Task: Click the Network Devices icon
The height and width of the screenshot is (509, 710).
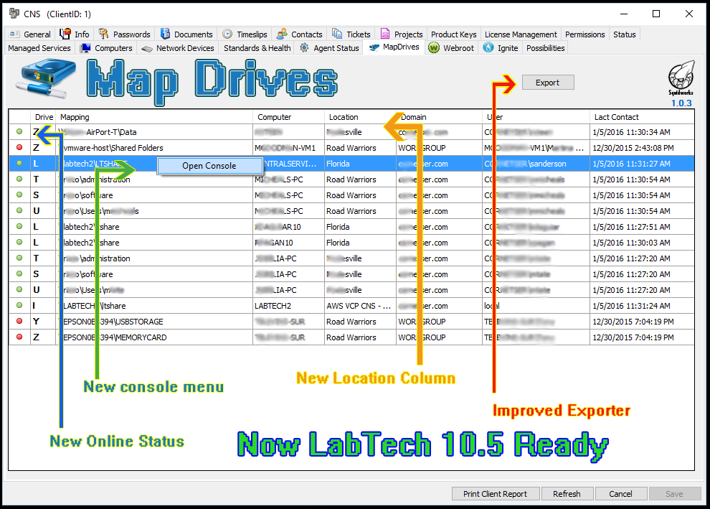Action: pos(149,48)
